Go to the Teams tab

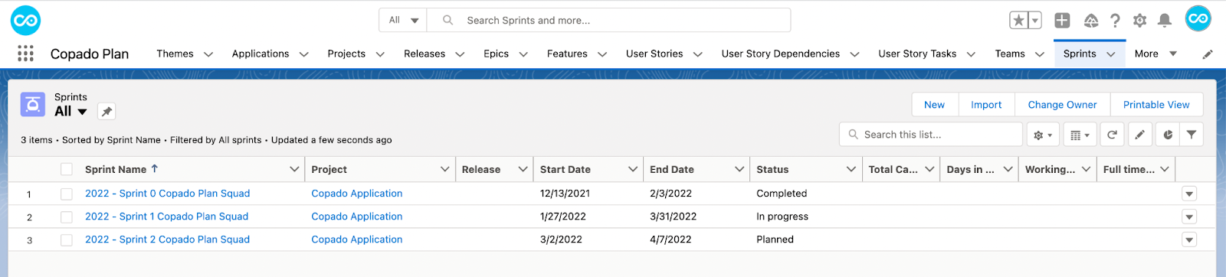click(x=1010, y=54)
